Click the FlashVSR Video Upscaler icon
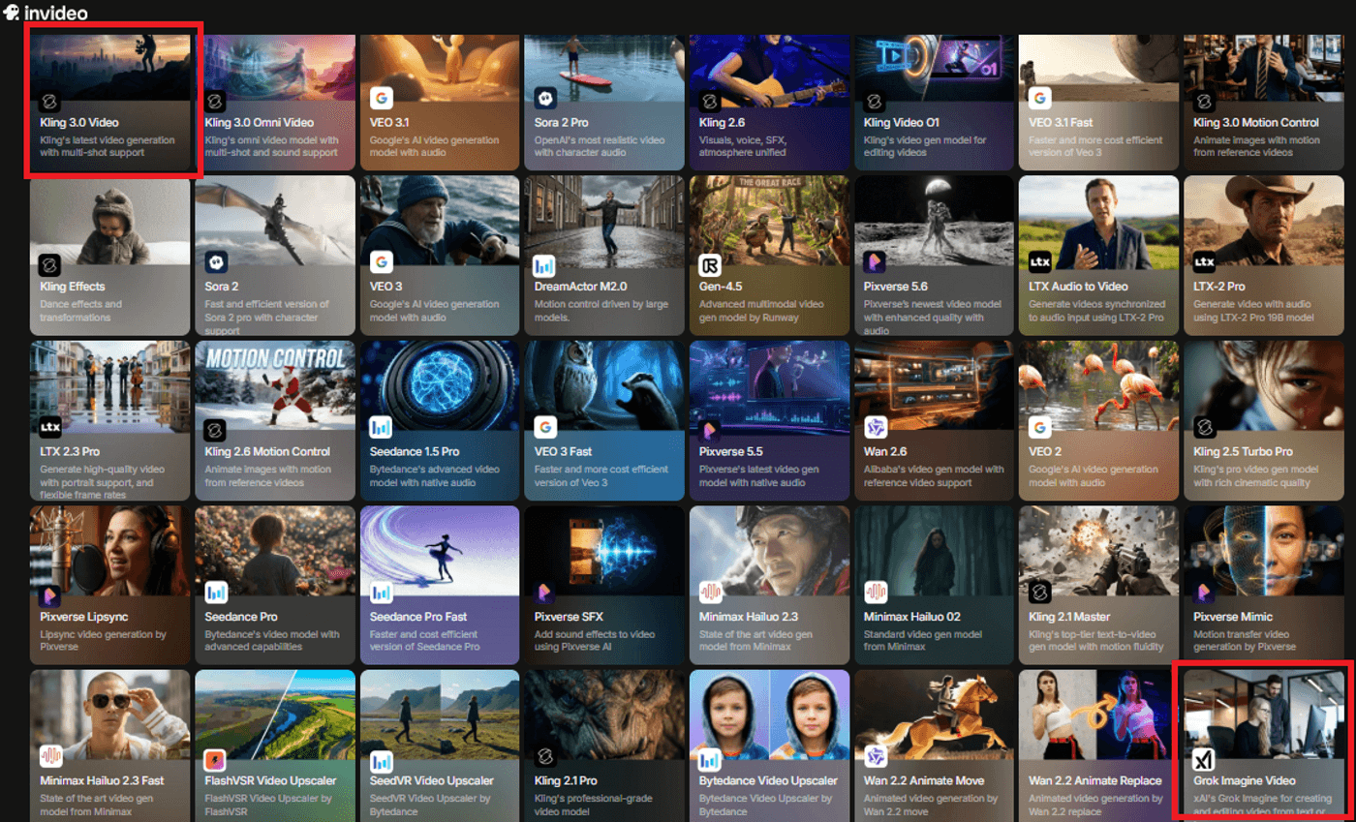The width and height of the screenshot is (1356, 822). click(216, 758)
